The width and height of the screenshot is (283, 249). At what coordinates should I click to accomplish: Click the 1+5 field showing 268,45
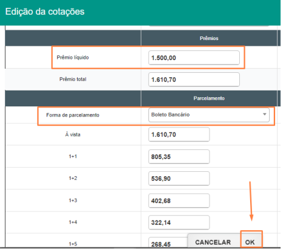pos(168,243)
